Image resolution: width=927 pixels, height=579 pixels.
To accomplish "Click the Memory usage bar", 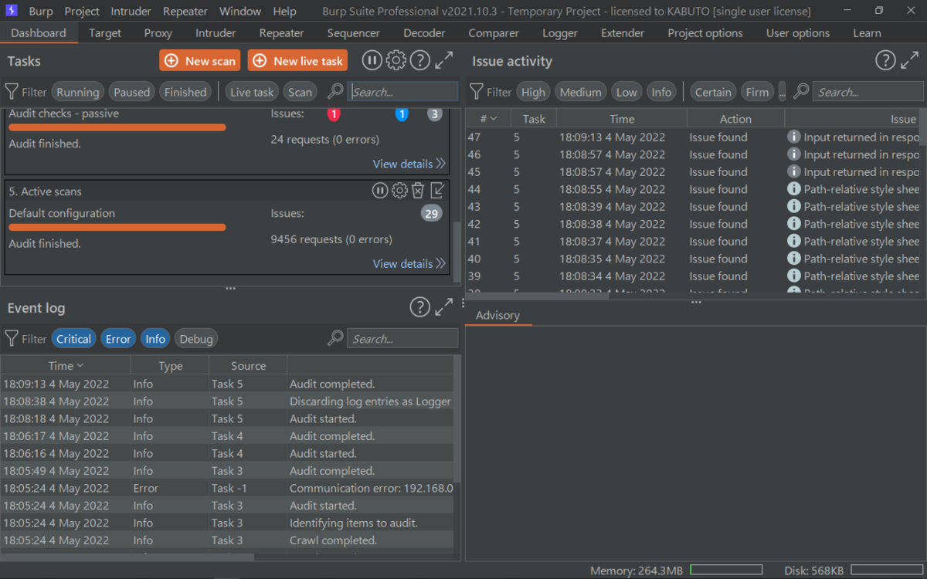I will pos(725,571).
